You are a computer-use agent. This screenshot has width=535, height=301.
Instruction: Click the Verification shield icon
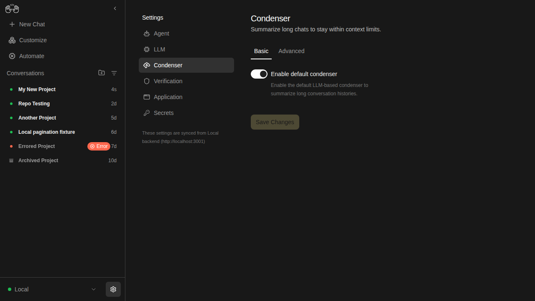click(147, 81)
